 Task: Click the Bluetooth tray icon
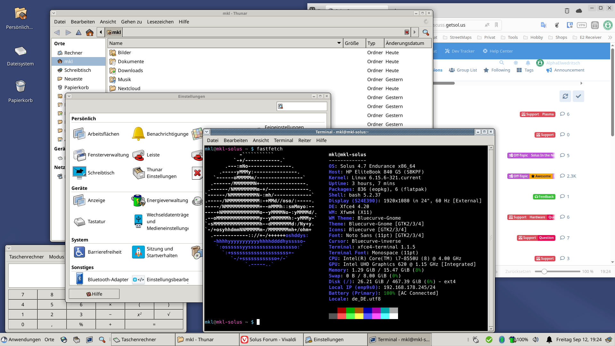click(x=502, y=340)
